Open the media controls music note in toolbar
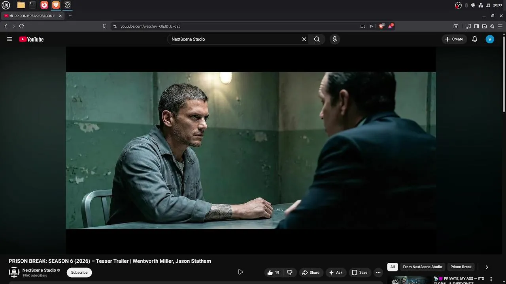The height and width of the screenshot is (284, 506). point(469,26)
